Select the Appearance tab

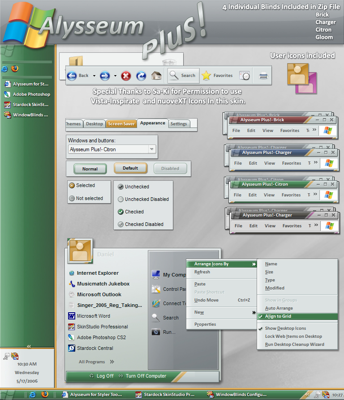tap(153, 123)
